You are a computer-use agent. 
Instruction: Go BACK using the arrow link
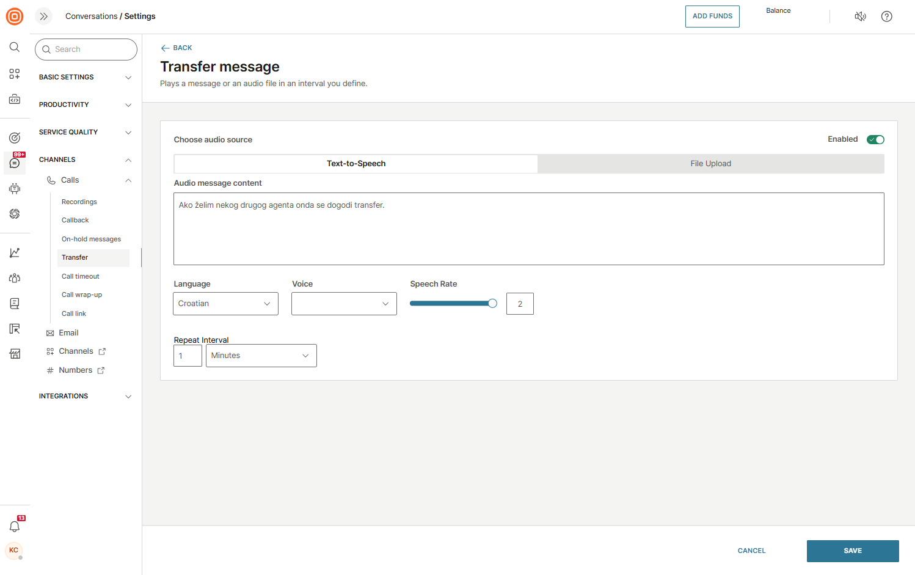(x=176, y=48)
